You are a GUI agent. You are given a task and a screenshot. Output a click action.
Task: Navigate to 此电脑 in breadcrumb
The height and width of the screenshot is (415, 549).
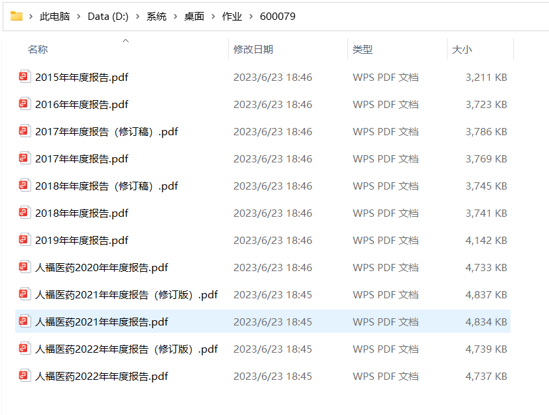click(x=54, y=17)
